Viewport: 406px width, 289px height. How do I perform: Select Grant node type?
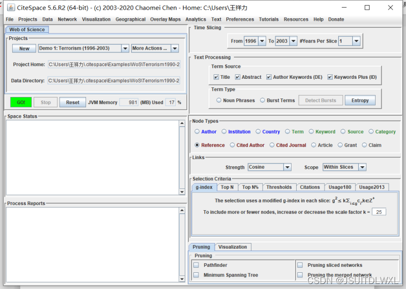click(340, 145)
